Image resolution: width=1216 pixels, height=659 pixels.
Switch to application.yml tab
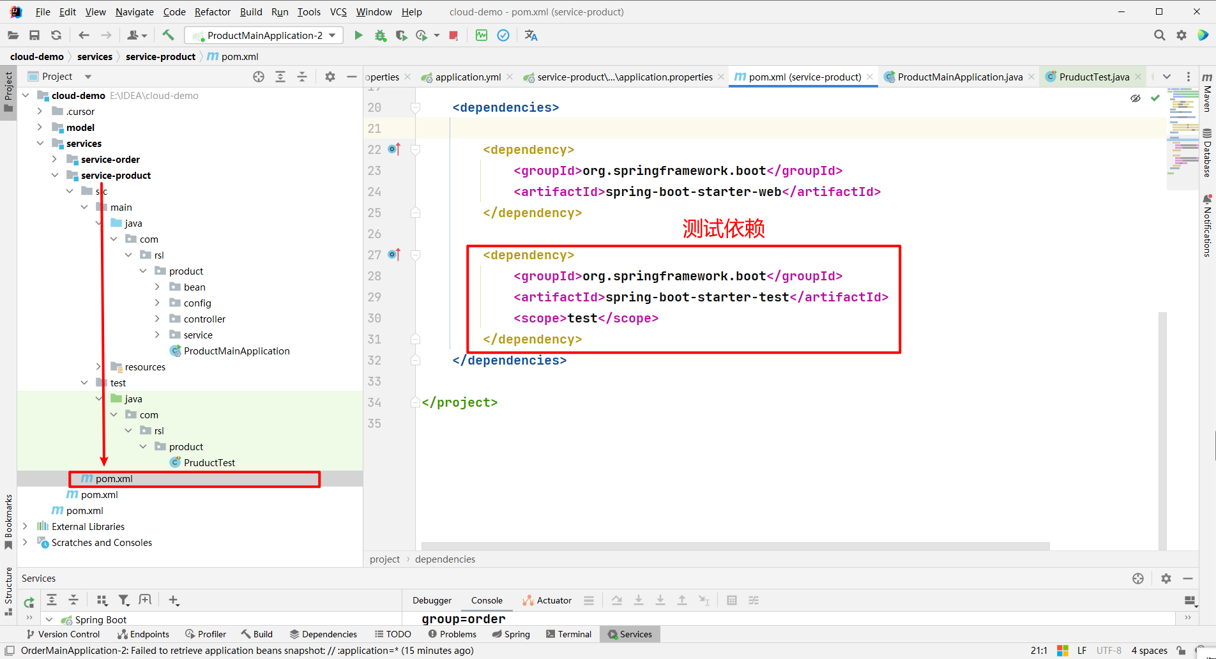coord(467,77)
